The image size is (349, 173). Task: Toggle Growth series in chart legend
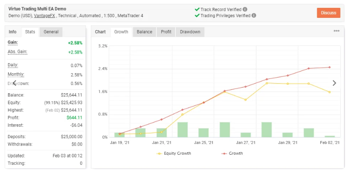click(x=232, y=153)
